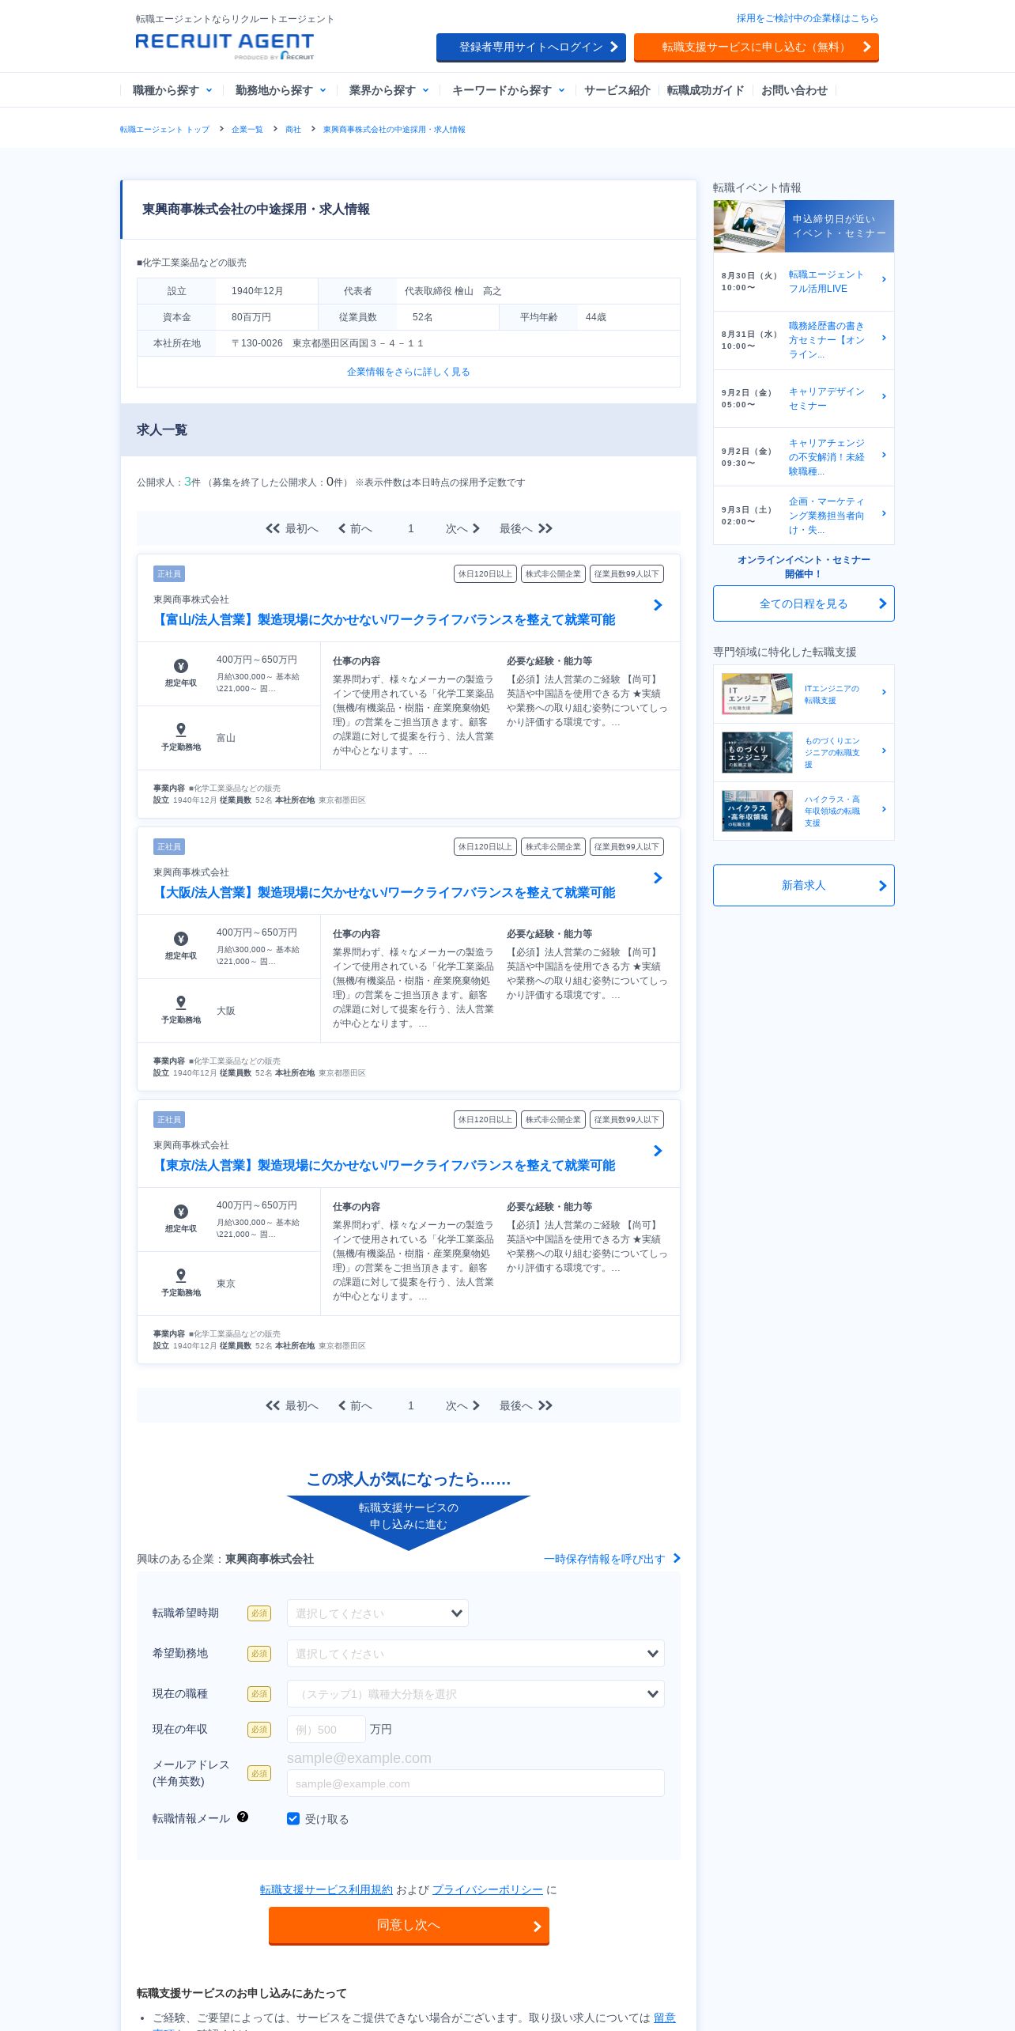
Task: Open ITエンジニアの転職支援 thumbnail
Action: (757, 694)
